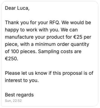Click the '€250.' sampling cost amount
This screenshot has width=100, height=108.
[11, 59]
